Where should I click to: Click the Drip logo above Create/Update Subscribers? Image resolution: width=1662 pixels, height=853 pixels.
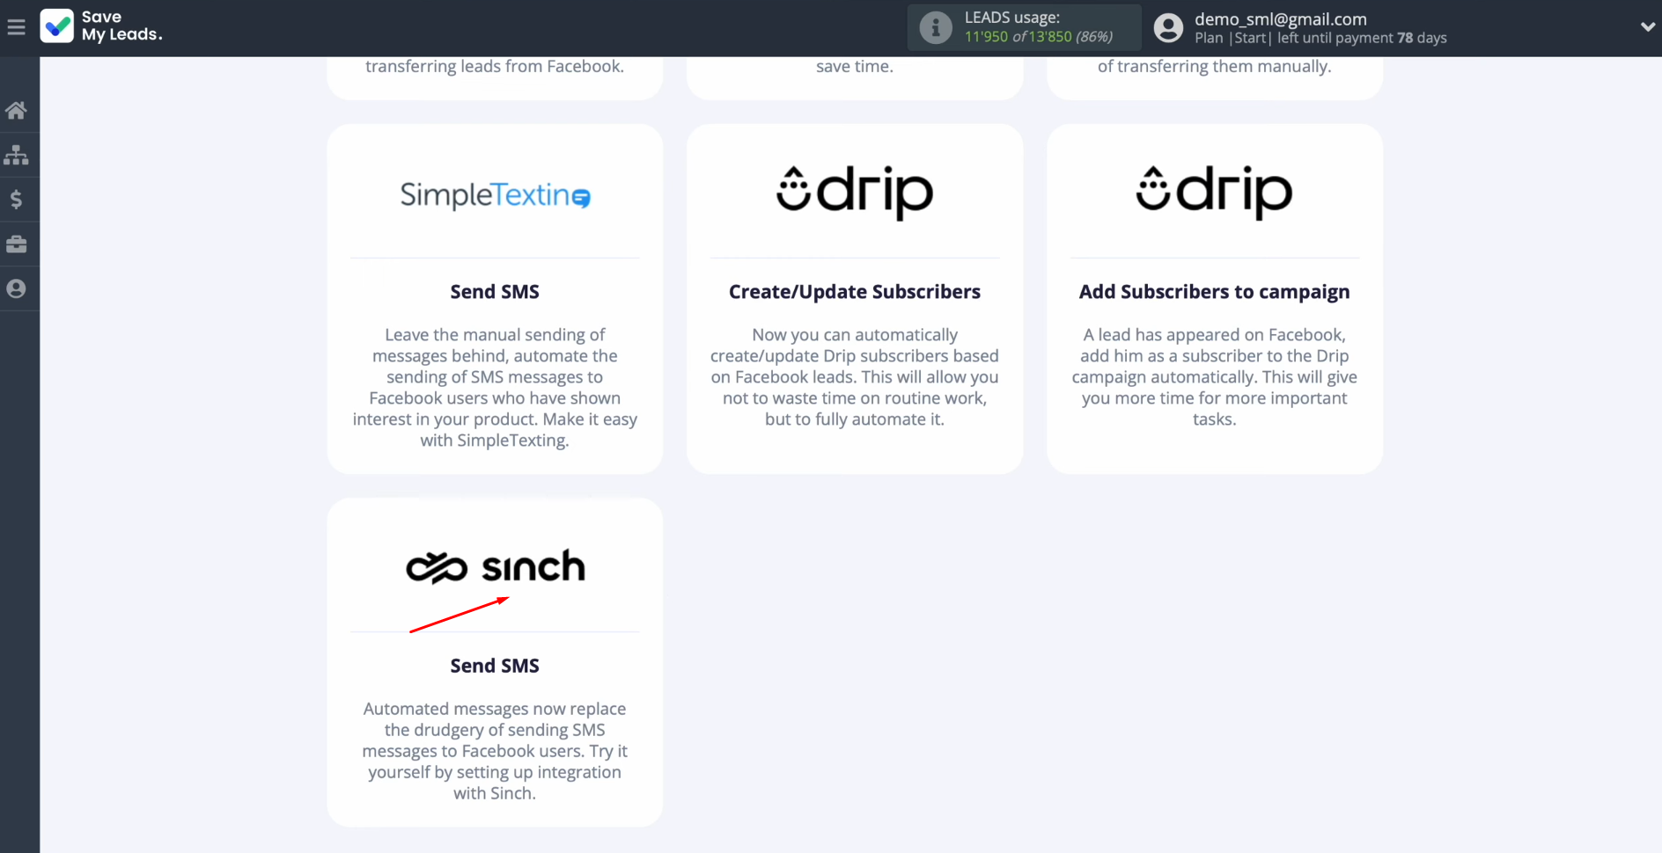point(854,192)
